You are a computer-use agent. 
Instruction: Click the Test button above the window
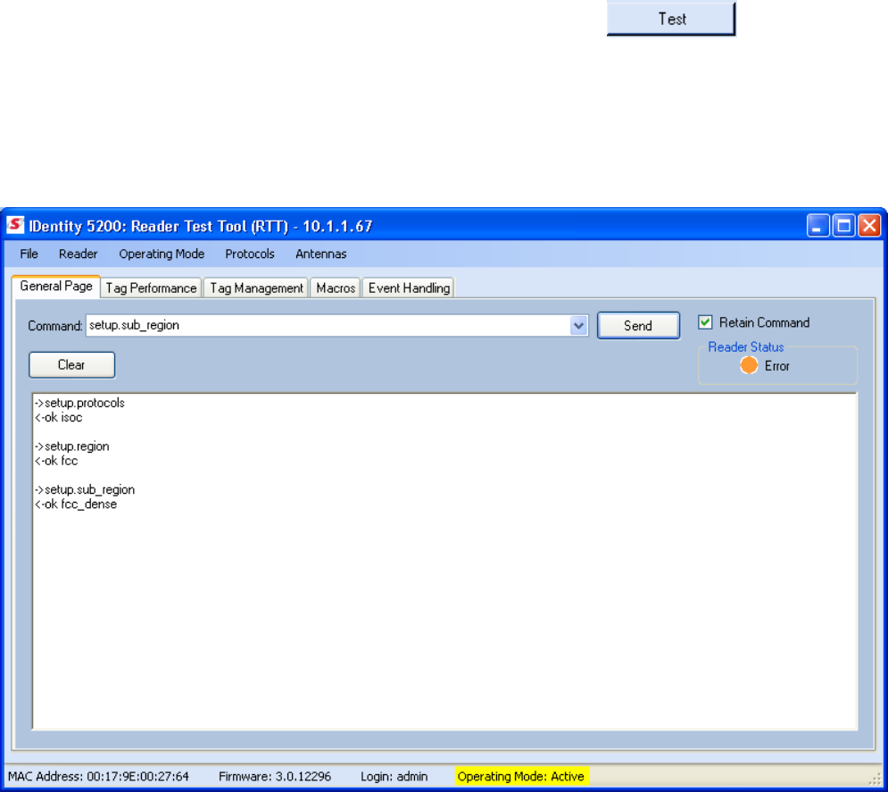click(x=671, y=19)
